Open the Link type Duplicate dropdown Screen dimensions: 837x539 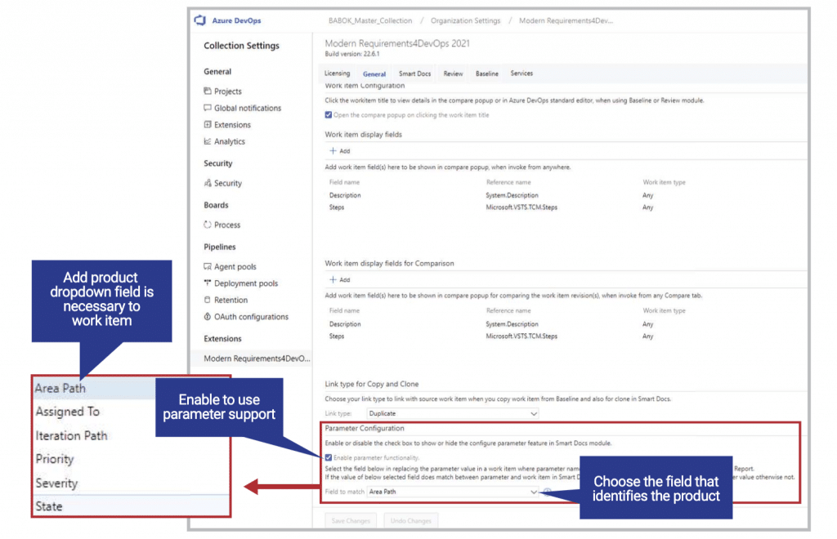[453, 414]
